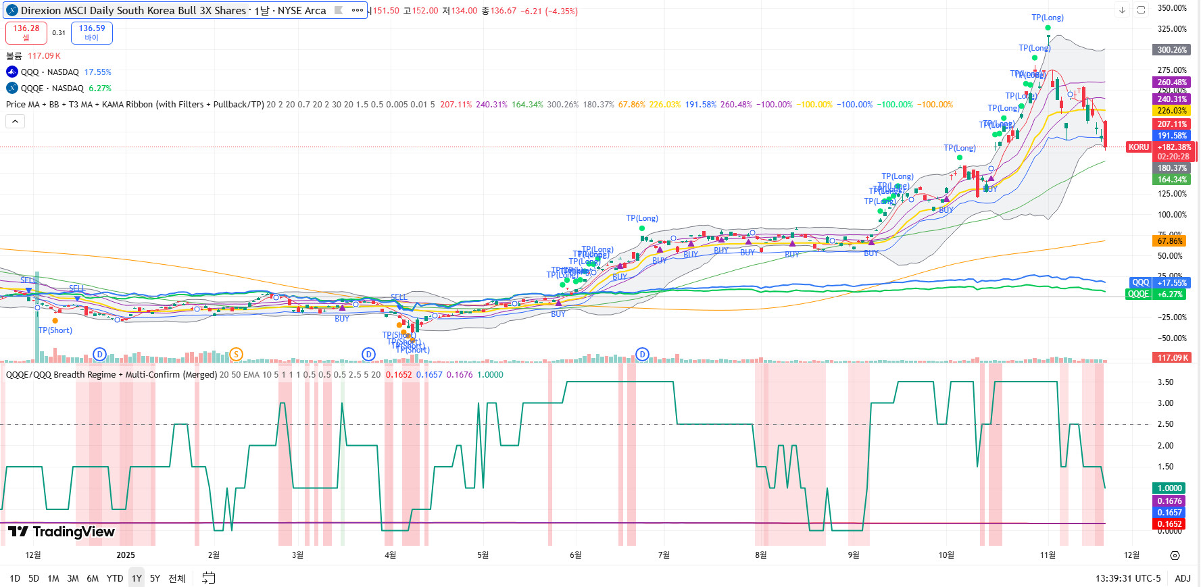Flag the symbol with the flag icon

(x=339, y=10)
